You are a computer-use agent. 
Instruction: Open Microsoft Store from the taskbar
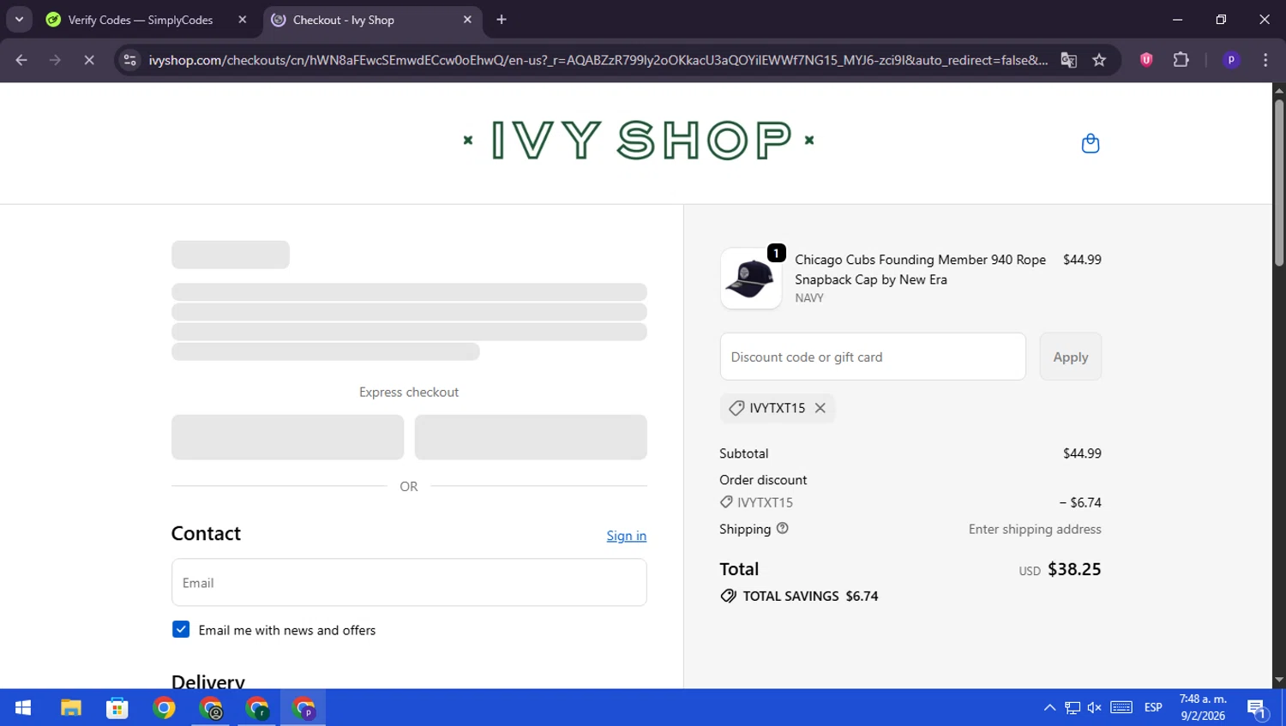117,708
